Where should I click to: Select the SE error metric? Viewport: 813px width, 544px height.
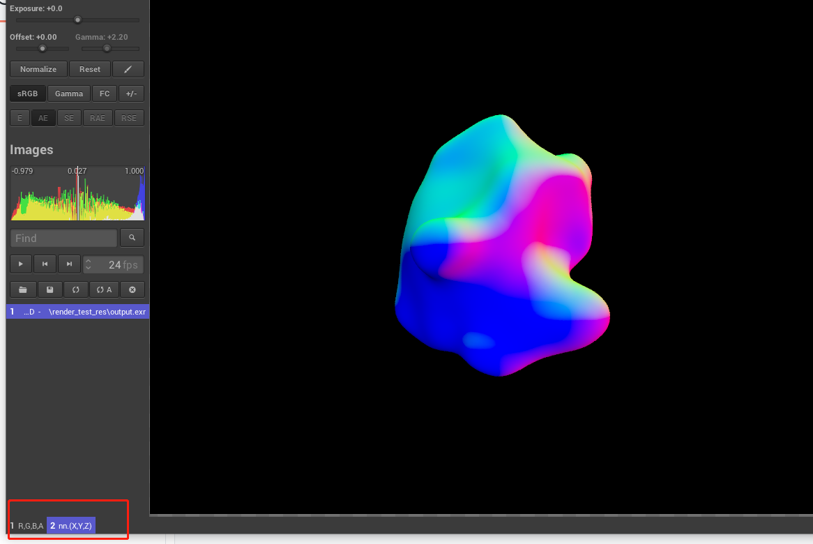point(69,118)
